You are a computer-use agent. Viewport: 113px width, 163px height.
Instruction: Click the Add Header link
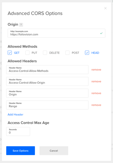[x=16, y=114]
